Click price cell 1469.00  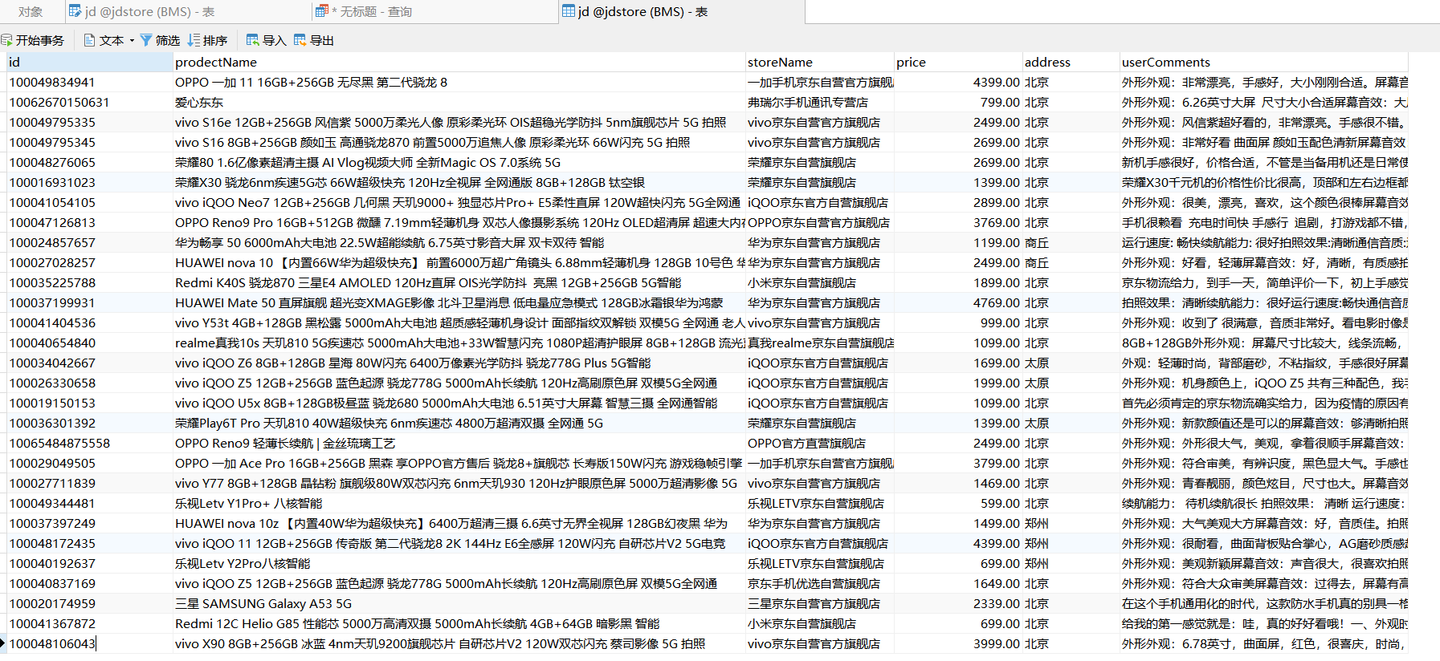[958, 484]
